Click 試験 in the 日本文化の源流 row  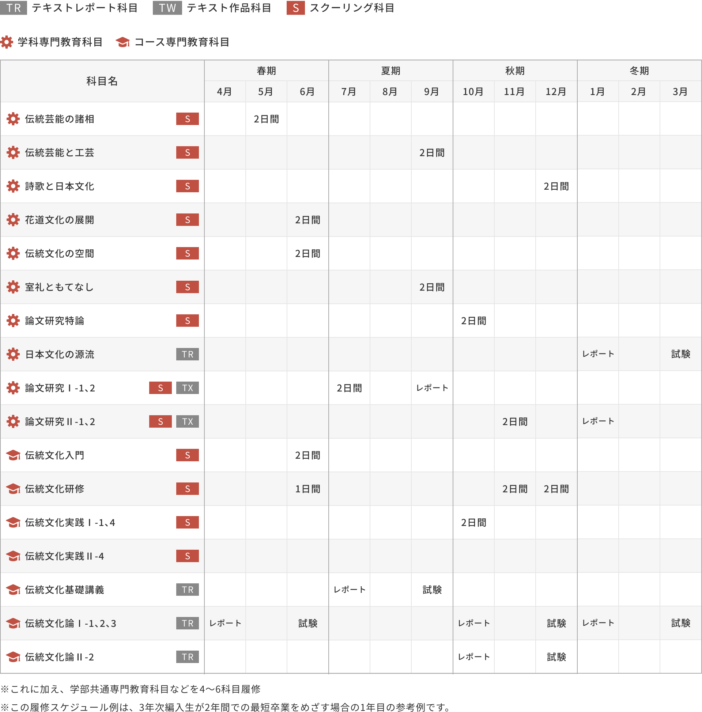(680, 354)
